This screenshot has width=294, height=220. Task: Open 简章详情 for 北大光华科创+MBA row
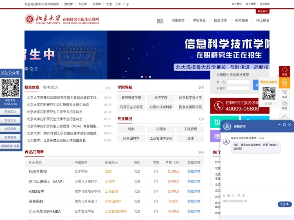(x=194, y=211)
